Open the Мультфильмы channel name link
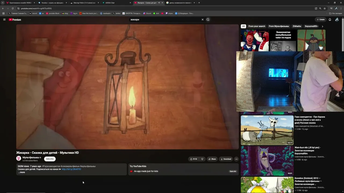The width and height of the screenshot is (344, 193). pos(31,157)
